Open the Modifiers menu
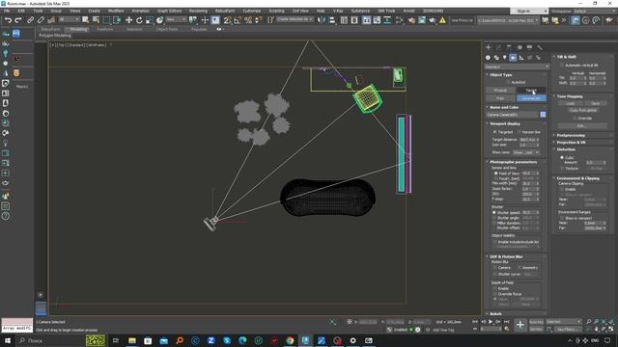This screenshot has width=618, height=347. [116, 11]
